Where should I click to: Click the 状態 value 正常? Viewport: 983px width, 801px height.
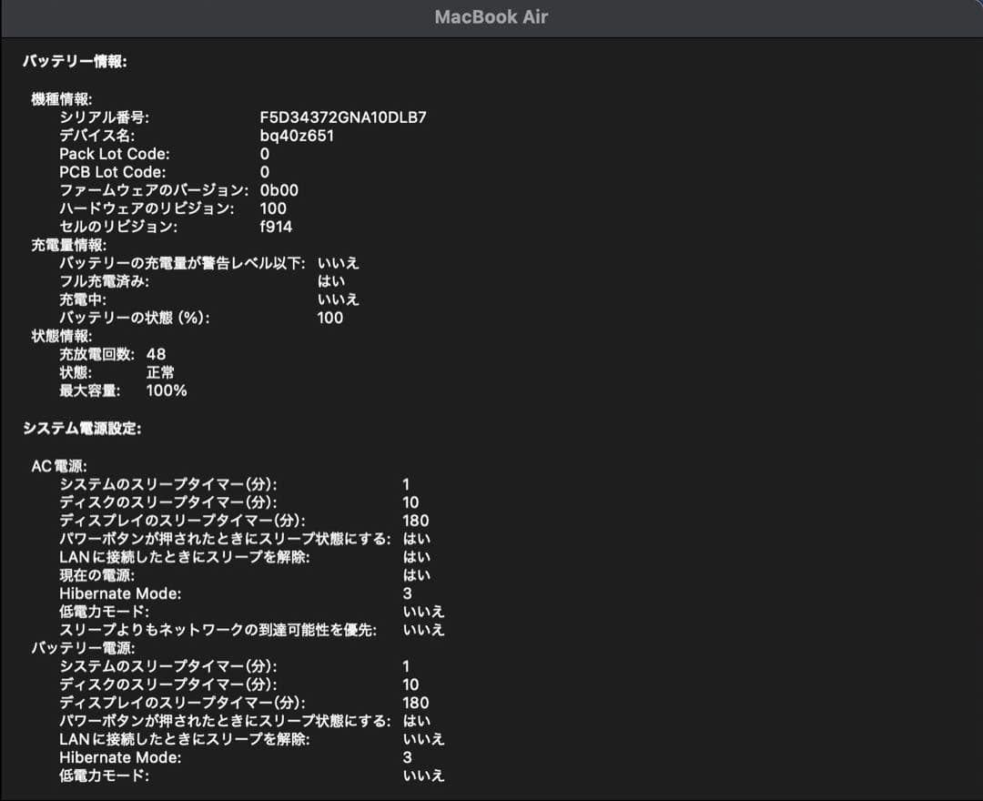pos(161,372)
